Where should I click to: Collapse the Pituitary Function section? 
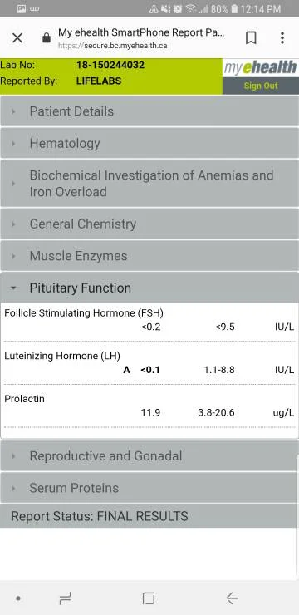pos(149,288)
